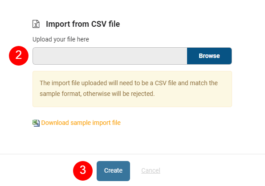
Task: Click the empty area of file path box
Action: tap(110, 56)
